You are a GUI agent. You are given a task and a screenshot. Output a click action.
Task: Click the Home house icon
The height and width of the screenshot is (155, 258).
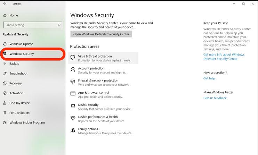(x=5, y=15)
